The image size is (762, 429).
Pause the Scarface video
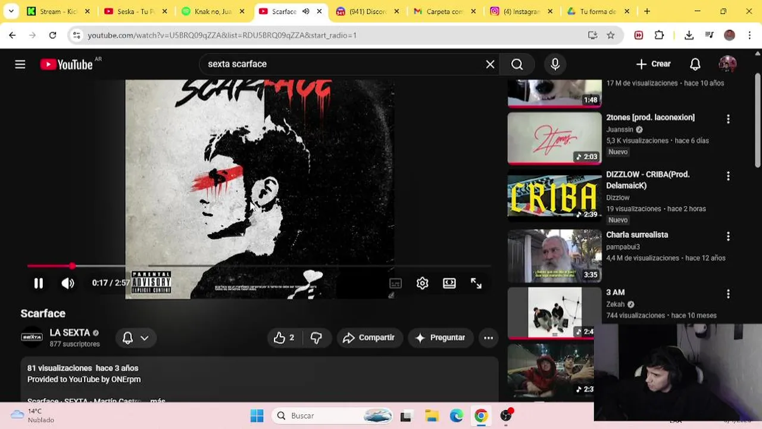point(39,284)
